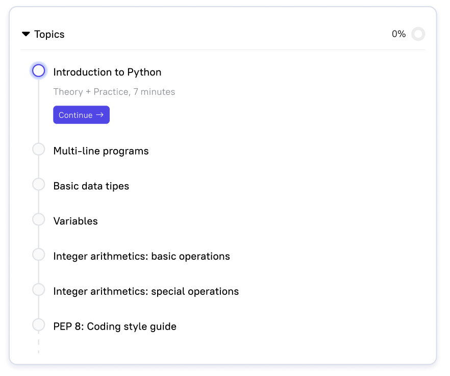This screenshot has width=450, height=376.
Task: Click the Multi-line programs status circle
Action: click(39, 149)
